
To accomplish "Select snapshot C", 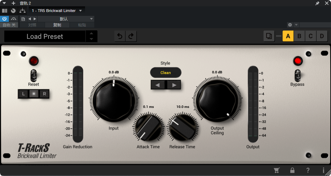I will [x=310, y=36].
